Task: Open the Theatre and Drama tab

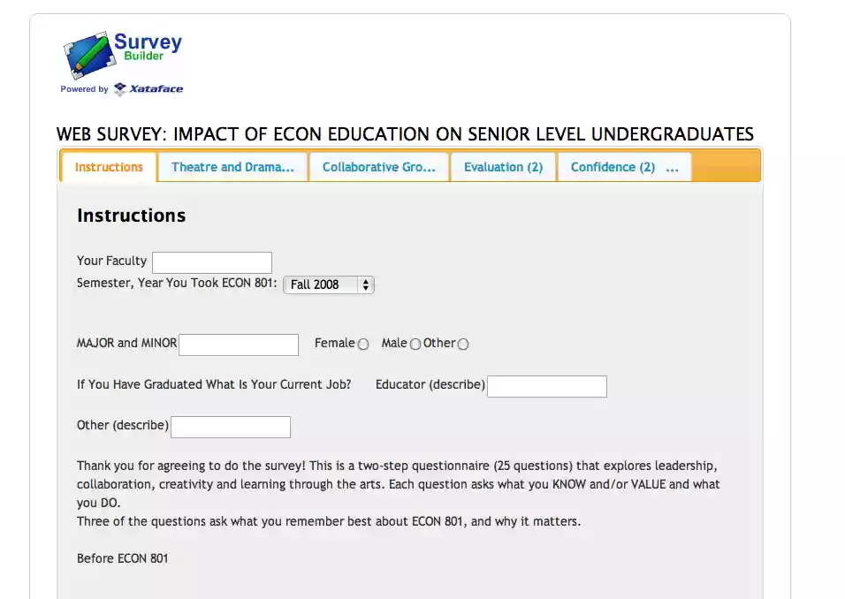Action: tap(232, 167)
